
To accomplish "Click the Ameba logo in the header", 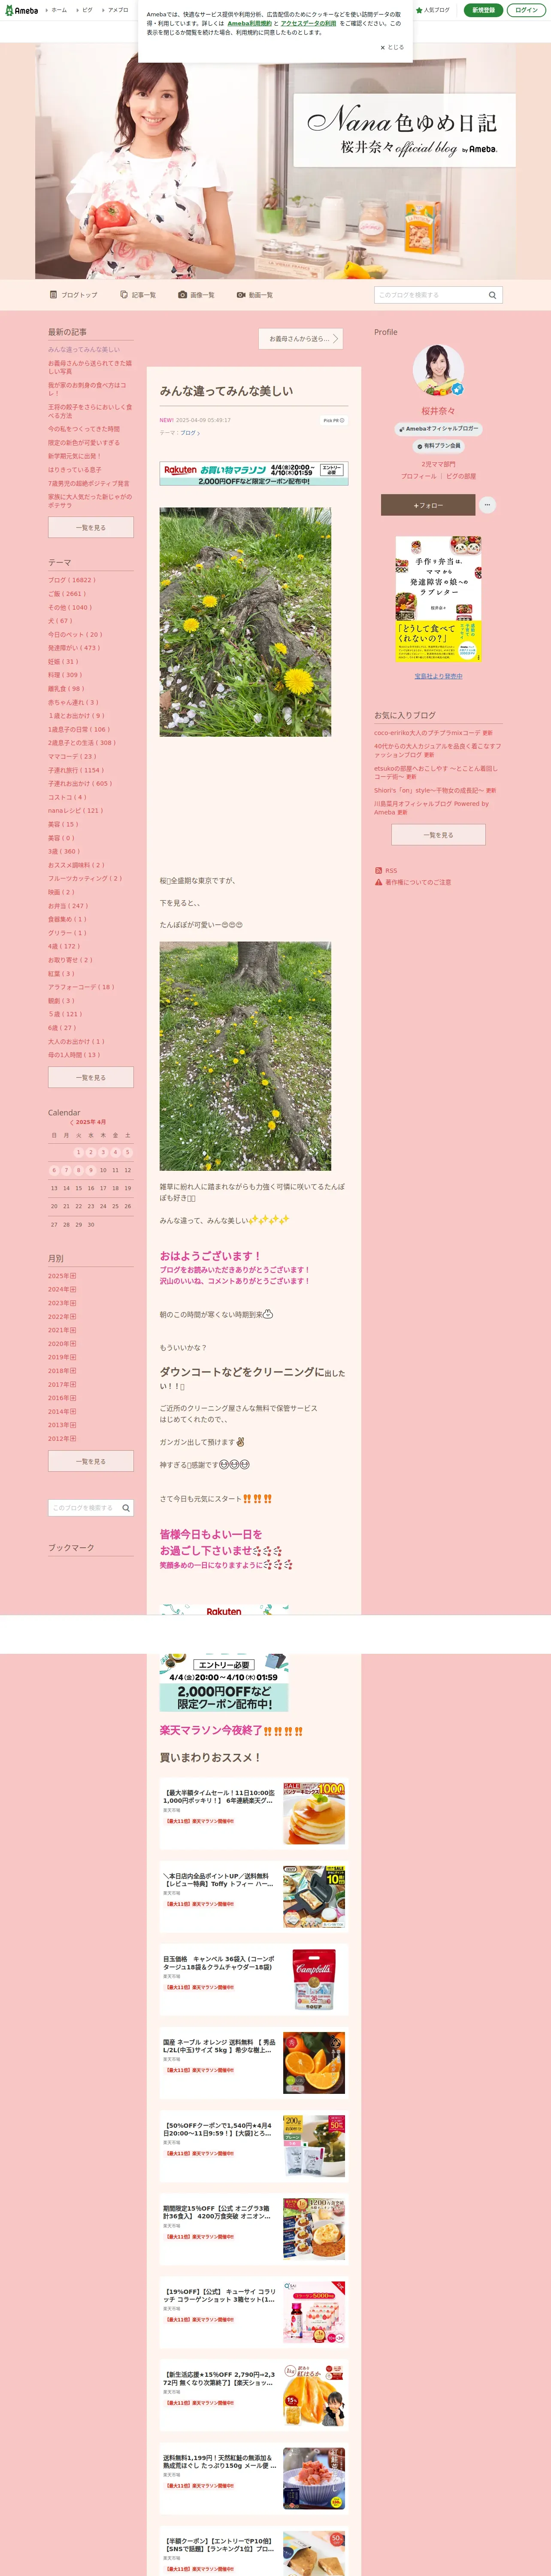I will tap(22, 10).
